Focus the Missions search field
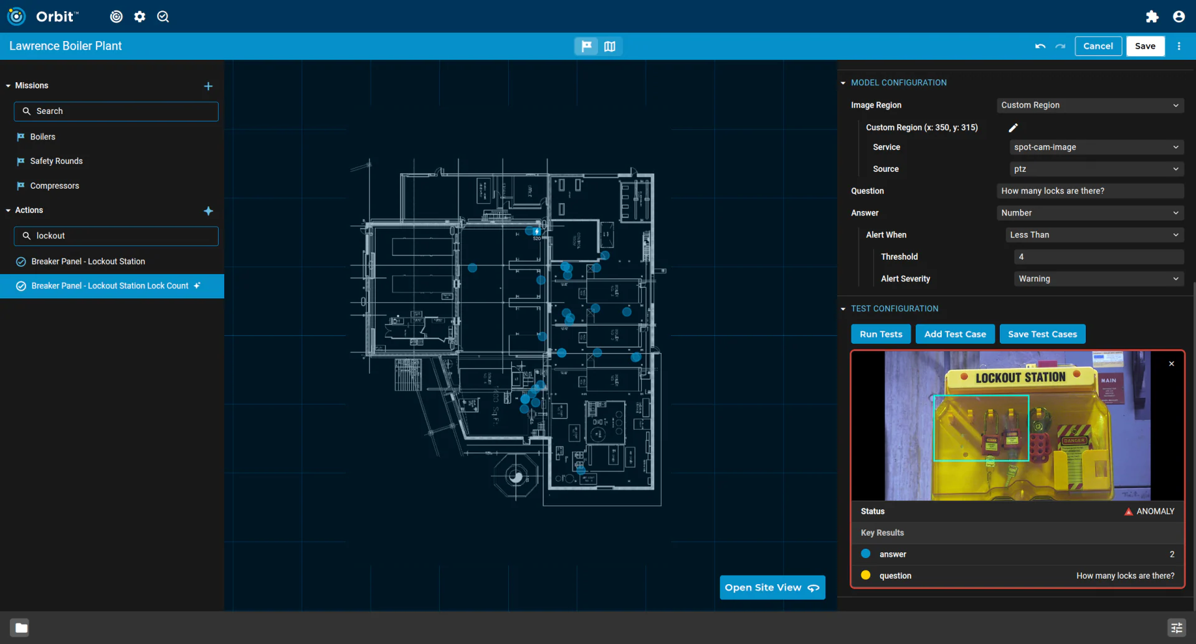Viewport: 1196px width, 644px height. point(116,111)
